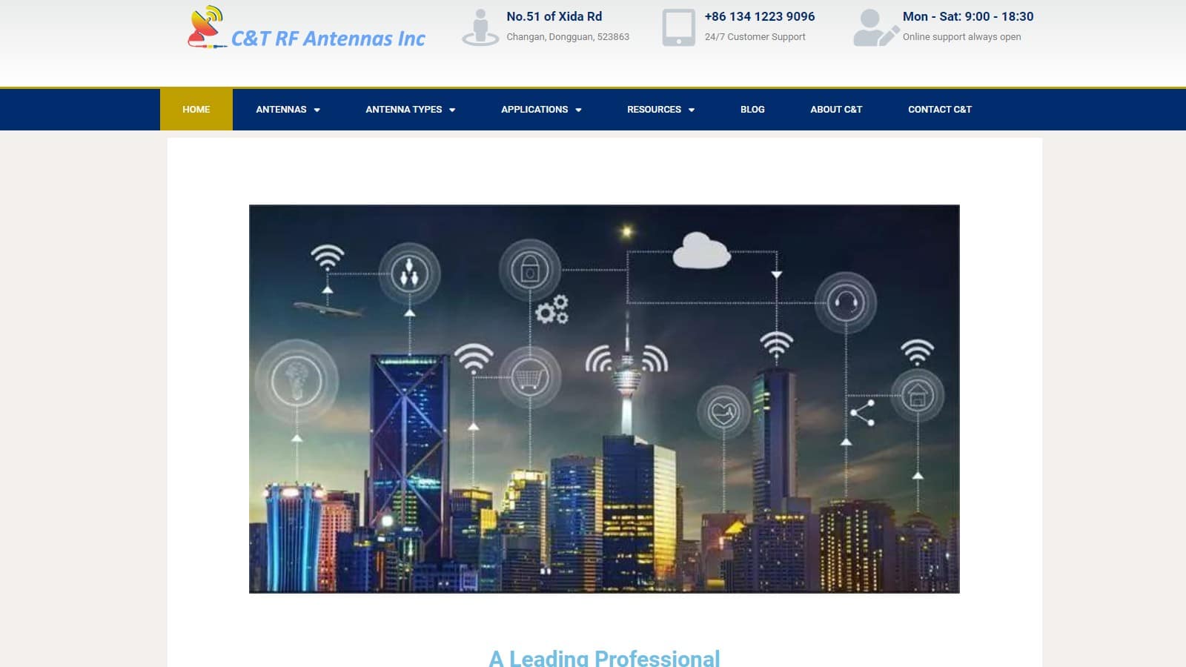The width and height of the screenshot is (1186, 667).
Task: Open the ANTENNAS menu
Action: coord(281,110)
